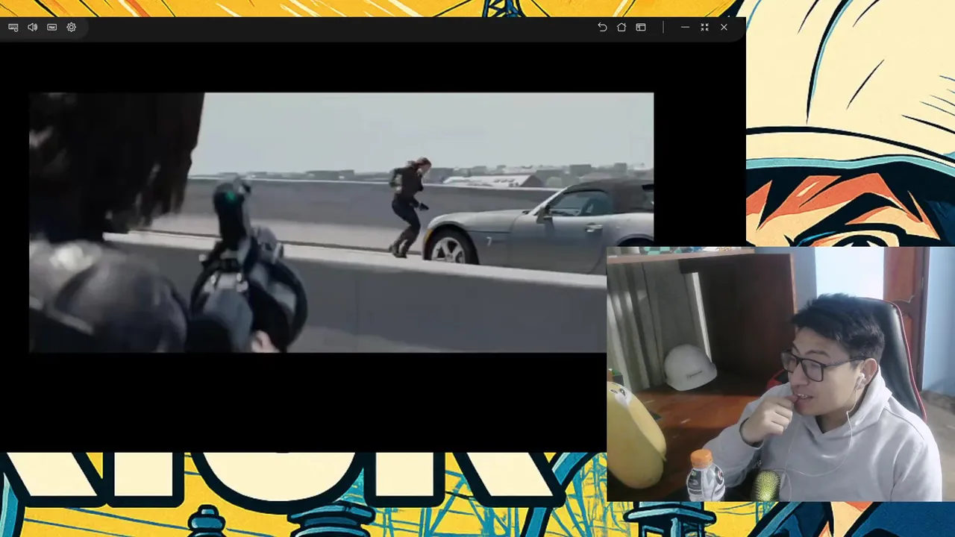
Task: Close the player window
Action: tap(724, 27)
